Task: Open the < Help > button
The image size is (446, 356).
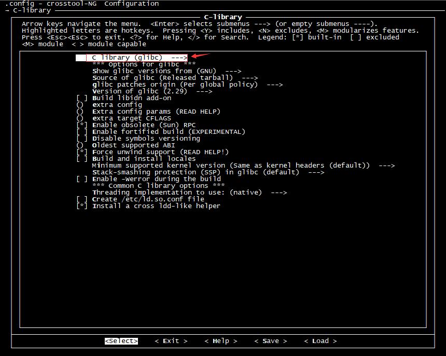Action: coord(221,341)
